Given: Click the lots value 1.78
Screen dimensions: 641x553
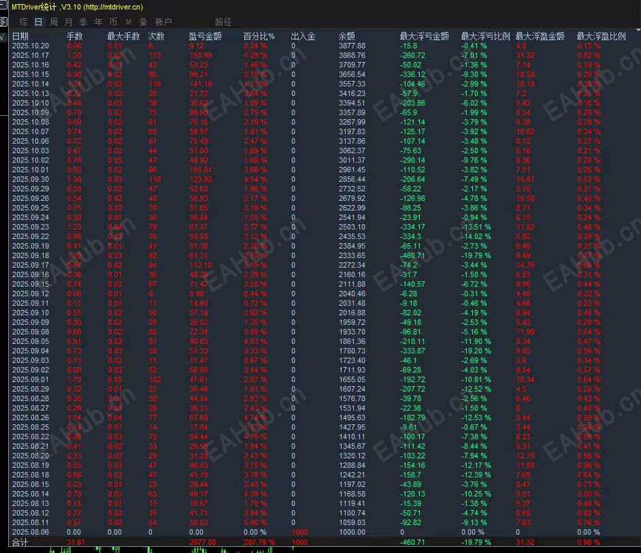Looking at the screenshot, I should 74,379.
